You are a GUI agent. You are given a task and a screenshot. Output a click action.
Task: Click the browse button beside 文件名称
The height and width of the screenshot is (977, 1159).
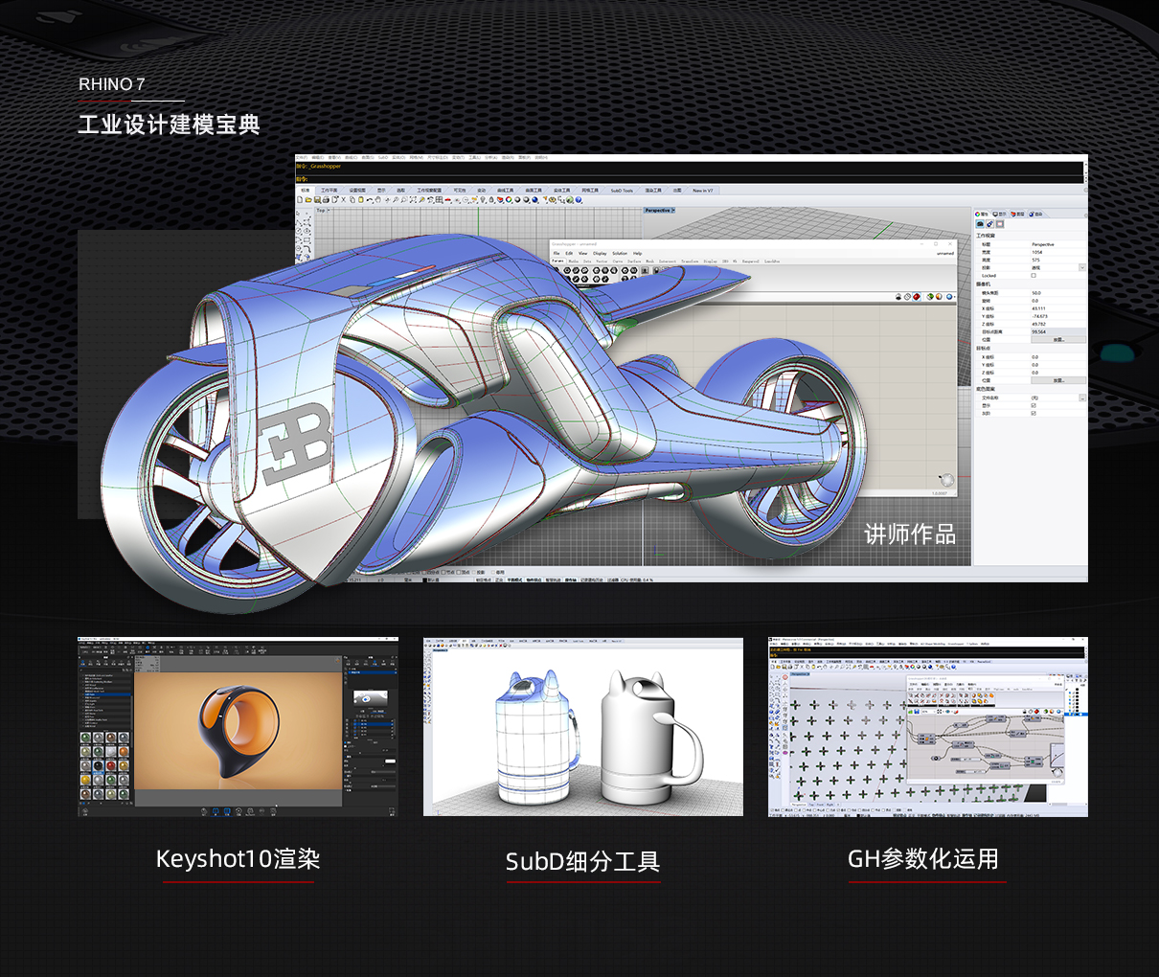(x=1082, y=398)
